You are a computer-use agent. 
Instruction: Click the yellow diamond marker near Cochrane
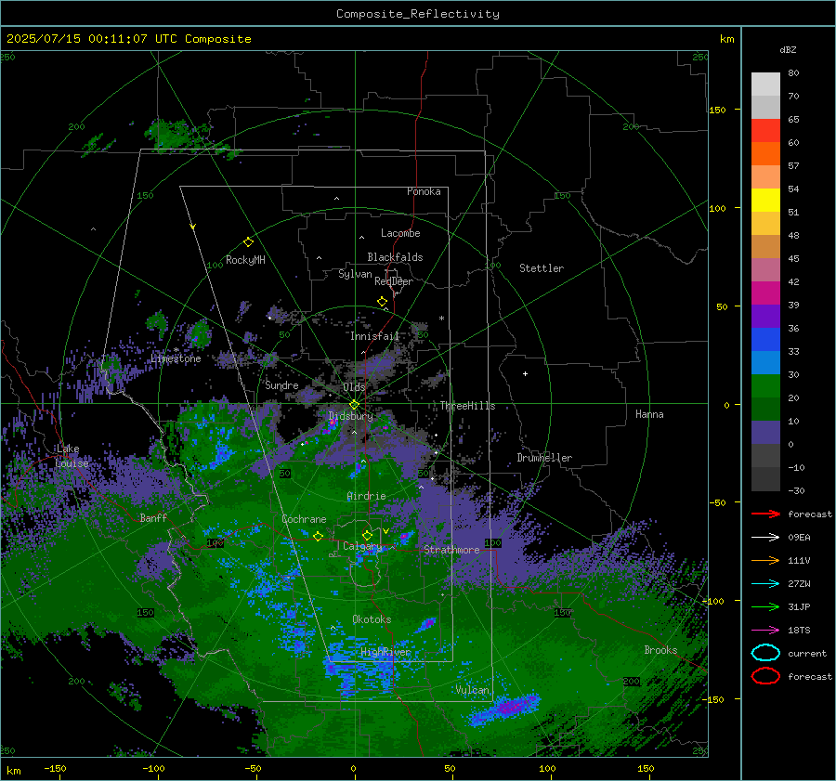319,536
